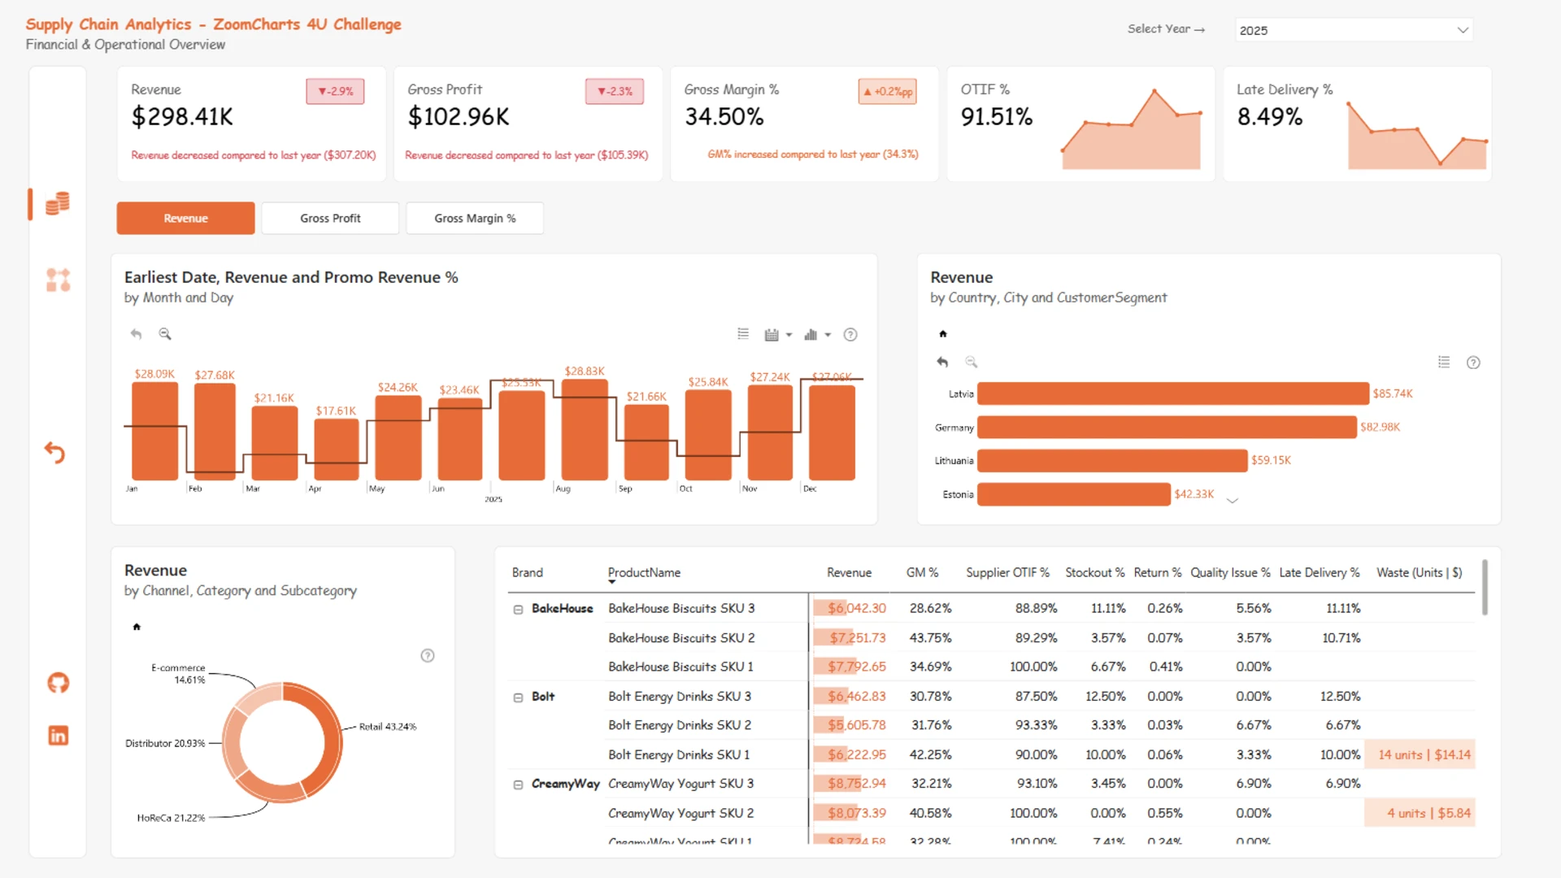Screen dimensions: 1561x878
Task: Click zoom-out magnifier in country revenue chart
Action: (x=971, y=363)
